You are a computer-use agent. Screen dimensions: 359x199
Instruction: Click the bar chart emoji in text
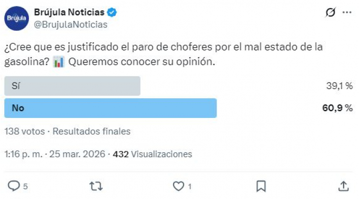pyautogui.click(x=58, y=63)
